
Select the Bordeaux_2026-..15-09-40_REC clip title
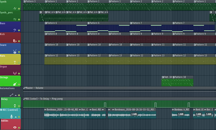pos(62,110)
